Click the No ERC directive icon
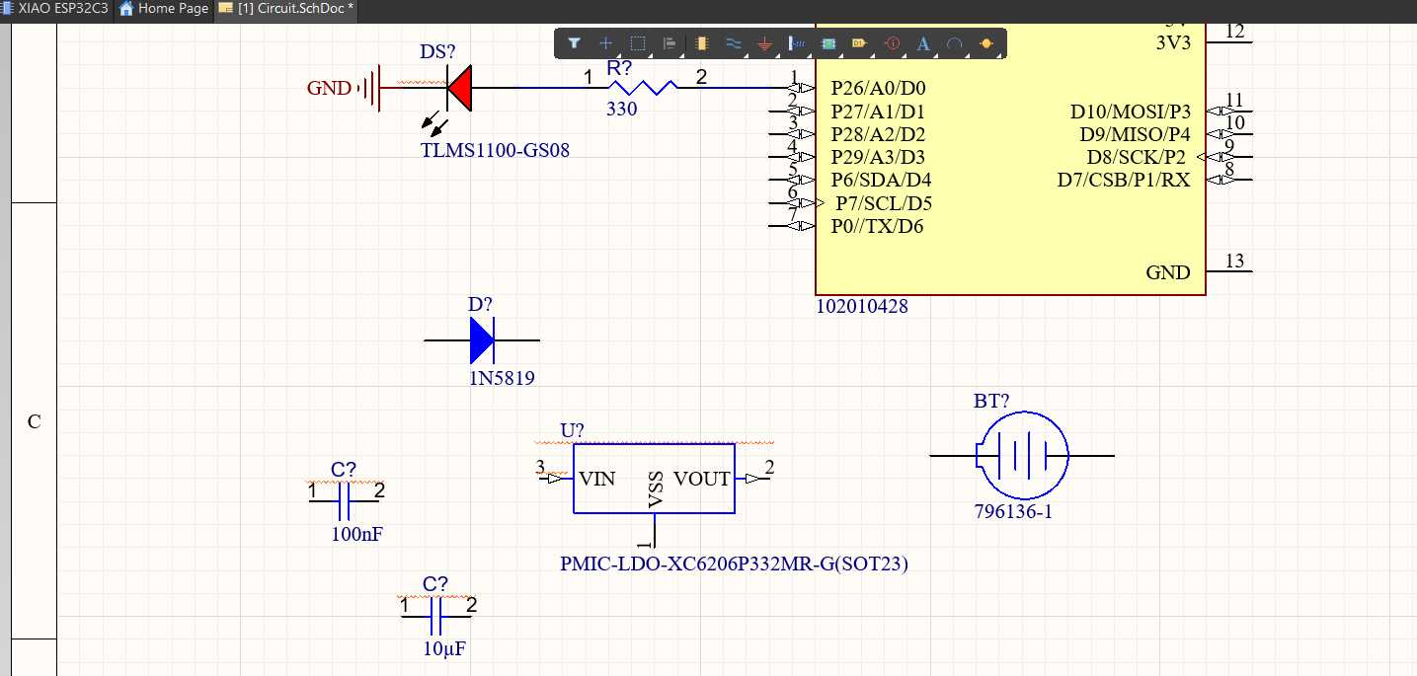 (x=892, y=43)
